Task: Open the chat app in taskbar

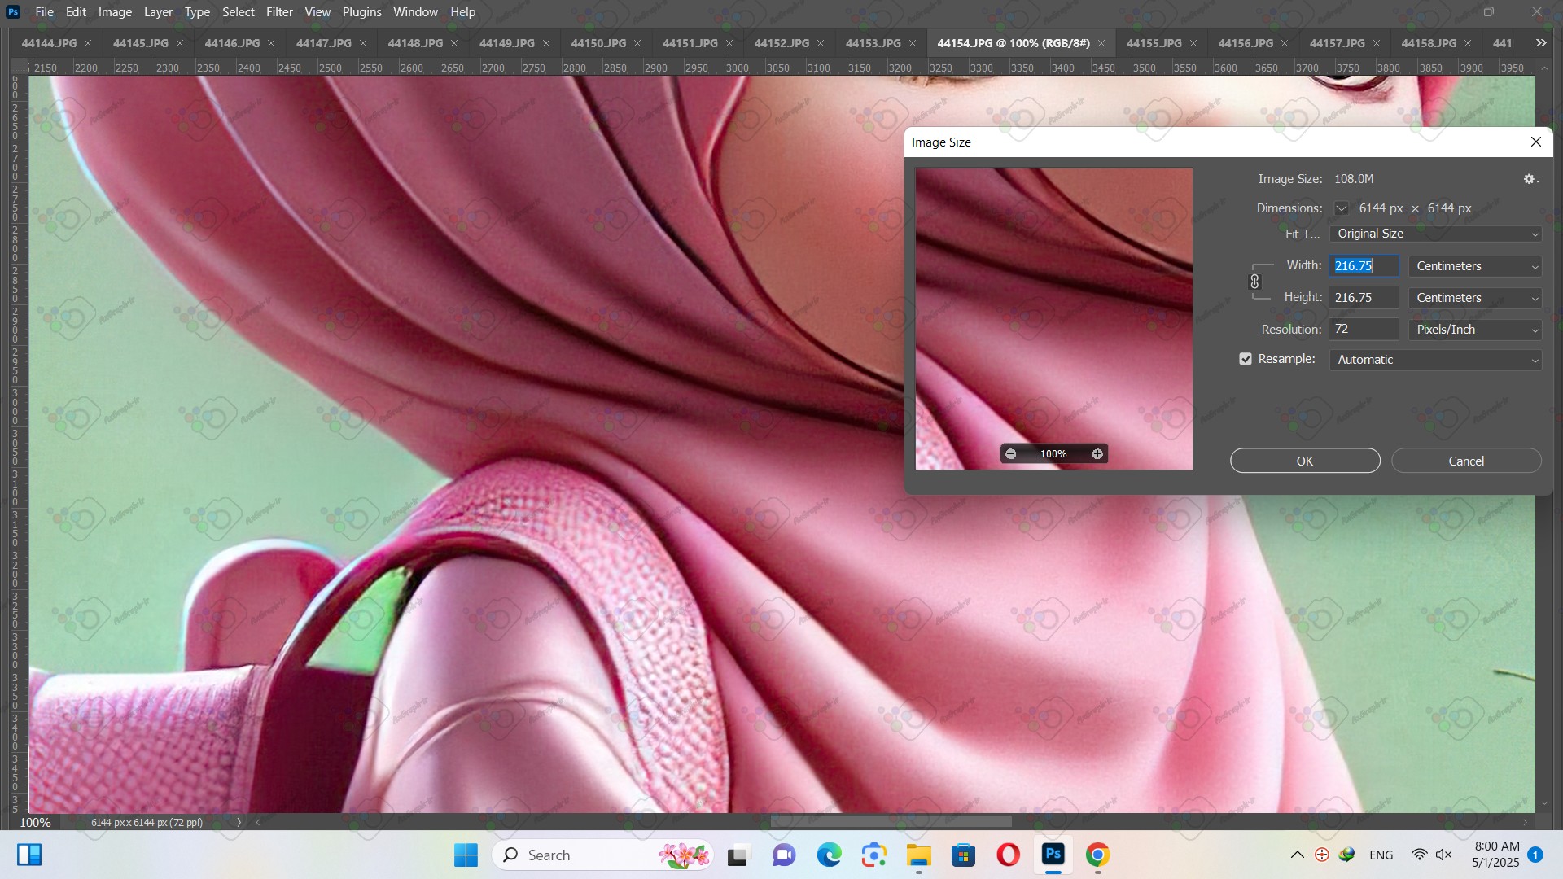Action: pyautogui.click(x=784, y=855)
